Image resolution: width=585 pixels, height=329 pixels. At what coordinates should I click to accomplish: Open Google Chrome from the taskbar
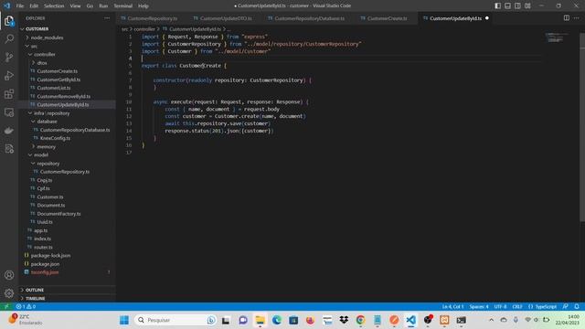(360, 320)
